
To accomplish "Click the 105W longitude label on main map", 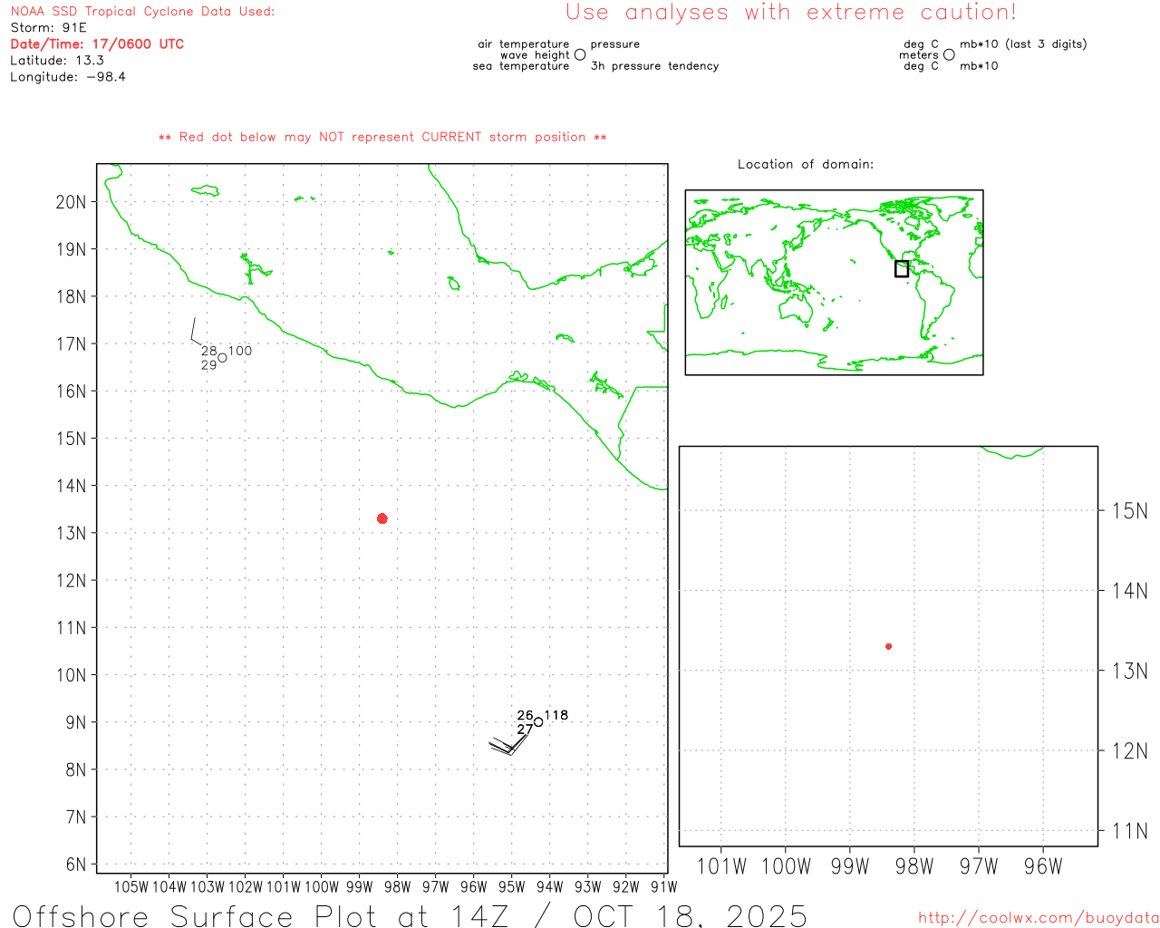I will [131, 887].
